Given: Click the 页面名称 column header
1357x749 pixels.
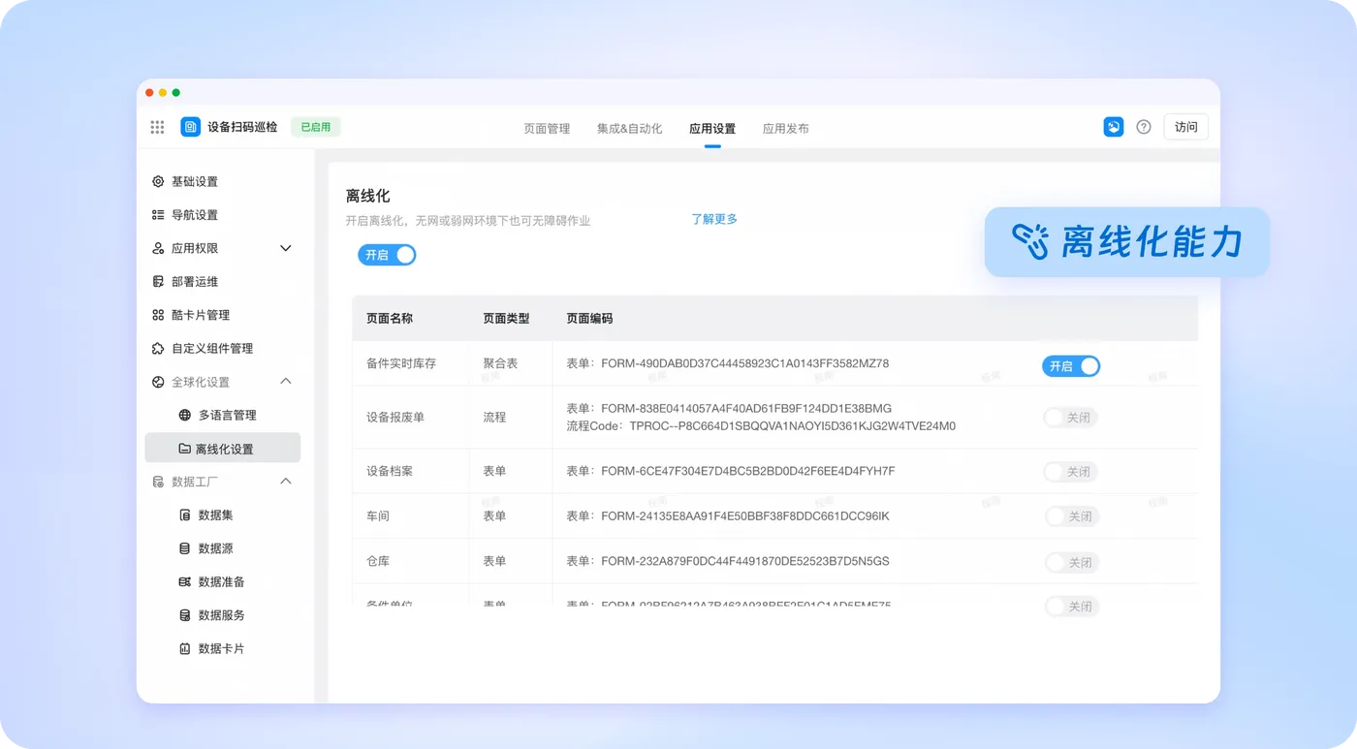Looking at the screenshot, I should (390, 318).
